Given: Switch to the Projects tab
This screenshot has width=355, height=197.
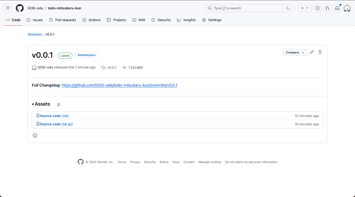Looking at the screenshot, I should (x=116, y=20).
